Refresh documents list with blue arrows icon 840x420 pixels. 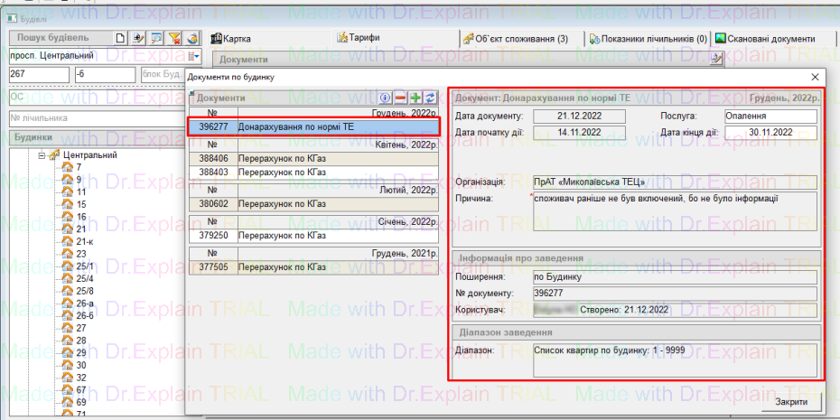tap(431, 98)
